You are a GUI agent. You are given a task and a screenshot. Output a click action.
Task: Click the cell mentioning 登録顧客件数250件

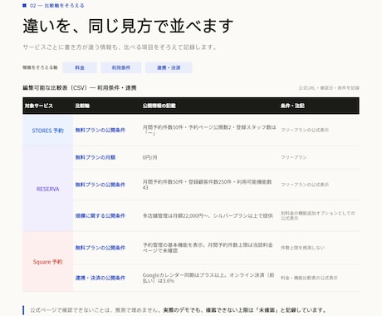pyautogui.click(x=208, y=185)
